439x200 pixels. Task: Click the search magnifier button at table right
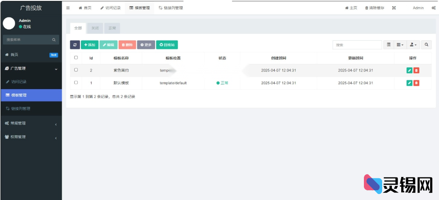[426, 45]
